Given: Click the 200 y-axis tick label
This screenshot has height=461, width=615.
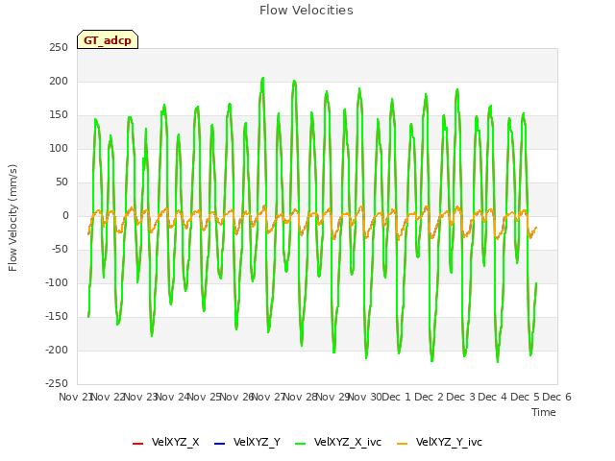Looking at the screenshot, I should [x=59, y=82].
